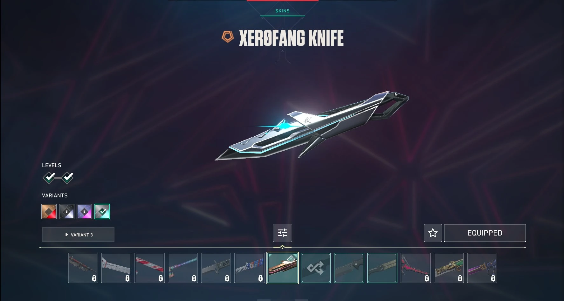Image resolution: width=564 pixels, height=301 pixels.
Task: Pick the orange-red variant color swatch
Action: coord(49,211)
